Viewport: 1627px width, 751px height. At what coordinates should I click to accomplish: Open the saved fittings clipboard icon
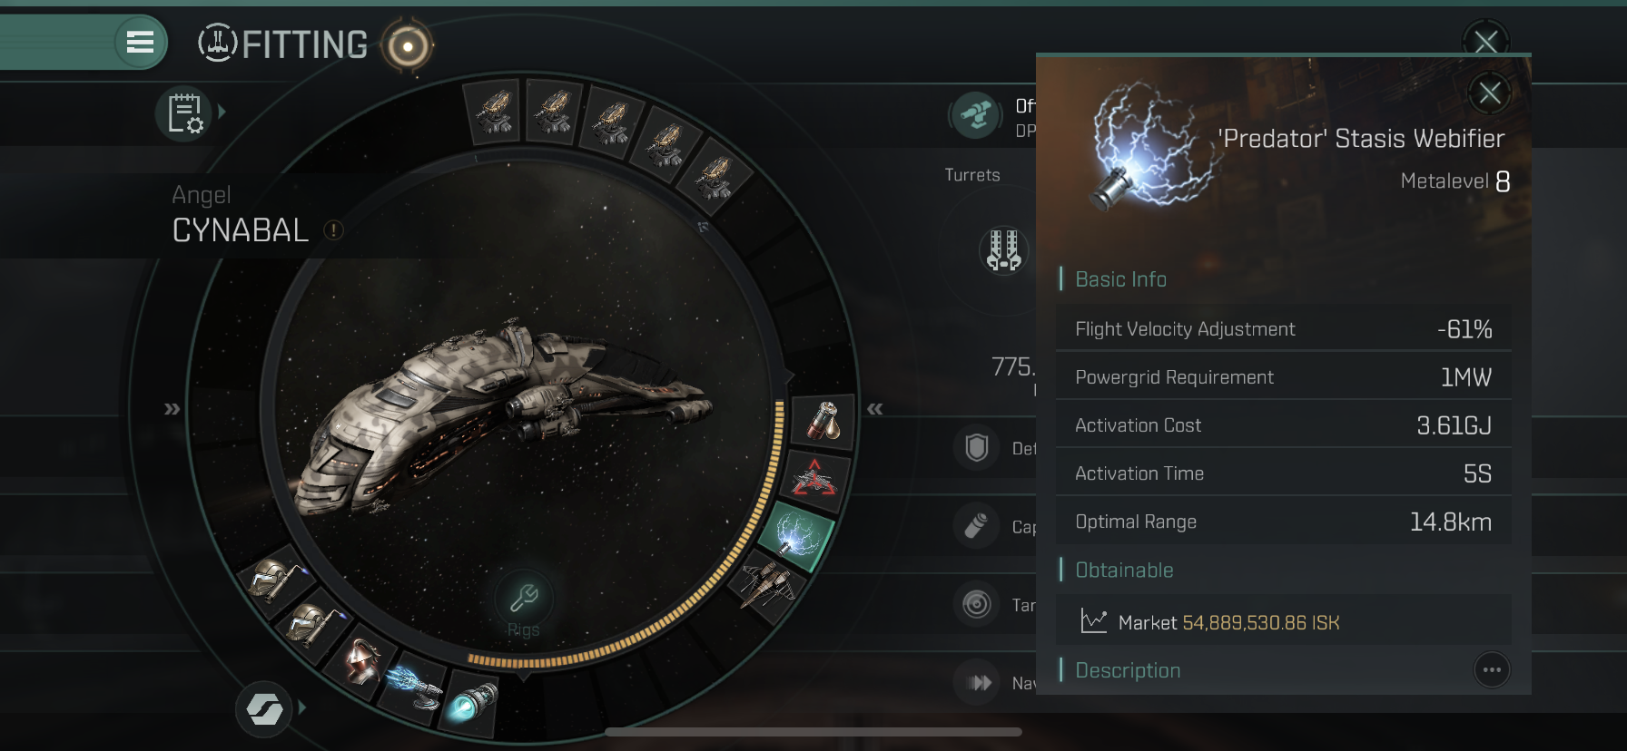[x=183, y=114]
